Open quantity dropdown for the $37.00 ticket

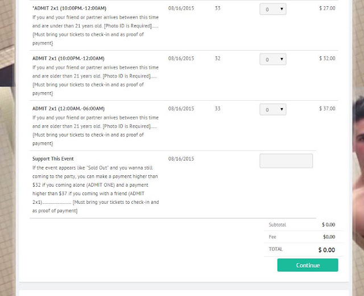click(273, 109)
